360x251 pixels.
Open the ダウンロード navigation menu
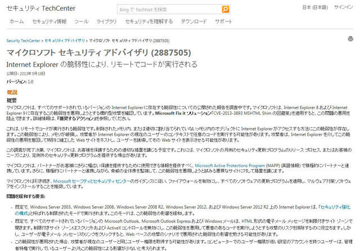193,21
